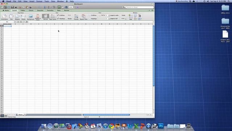This screenshot has height=131, width=232.
Task: Click the Print icon in toolbar
Action: click(x=16, y=7)
